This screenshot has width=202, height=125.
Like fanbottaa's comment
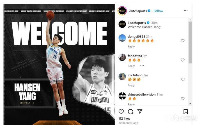click(x=183, y=60)
